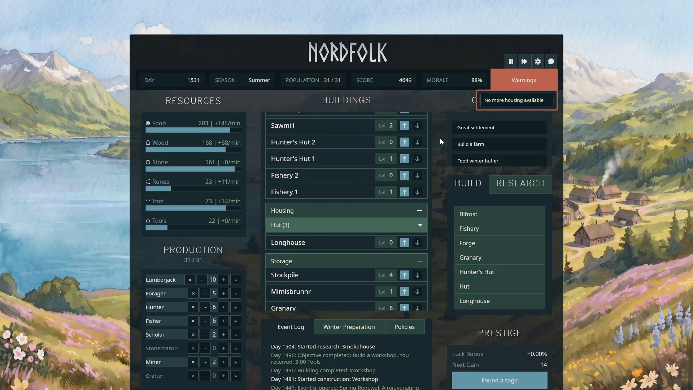693x390 pixels.
Task: Expand the Hut (3) dropdown
Action: coord(346,225)
